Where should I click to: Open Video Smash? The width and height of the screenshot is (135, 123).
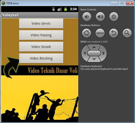[x=41, y=47]
